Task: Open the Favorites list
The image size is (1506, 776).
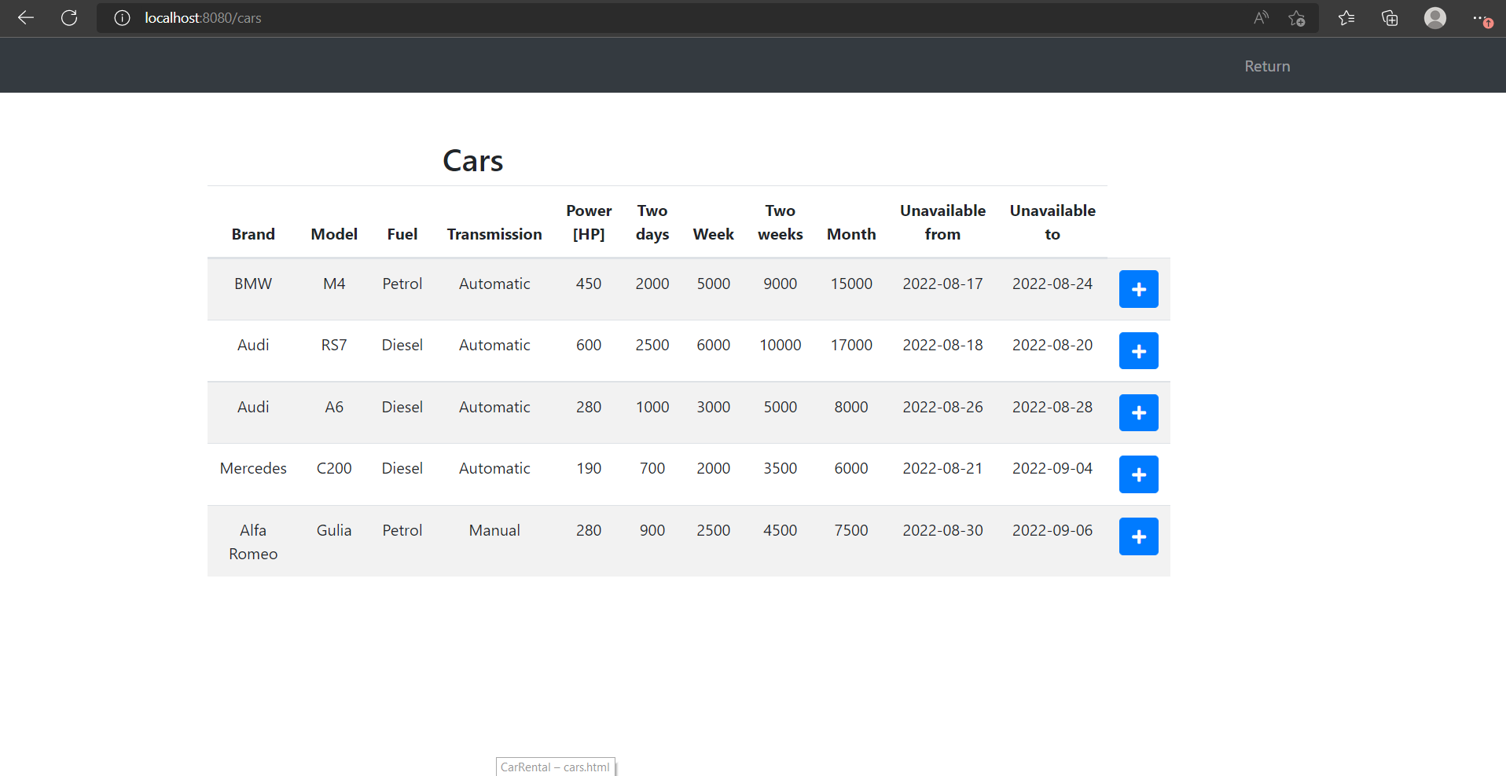Action: tap(1346, 17)
